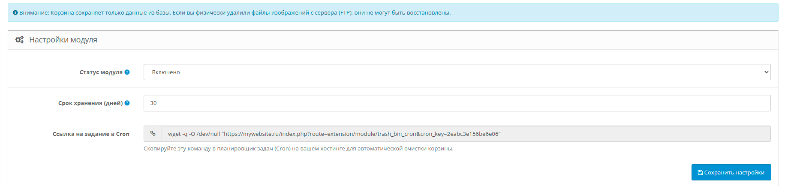
Task: Click the arrow of the module status select
Action: (766, 72)
